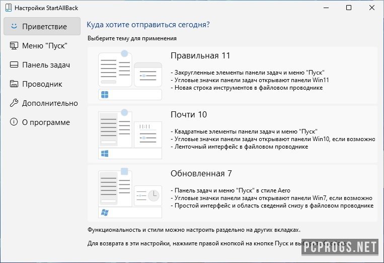The height and width of the screenshot is (263, 384).
Task: Choose theme by clicking Почти 10 heading
Action: [189, 114]
